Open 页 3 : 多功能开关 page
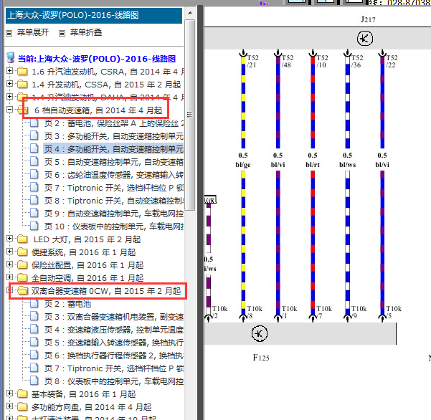431x420 pixels. [114, 136]
